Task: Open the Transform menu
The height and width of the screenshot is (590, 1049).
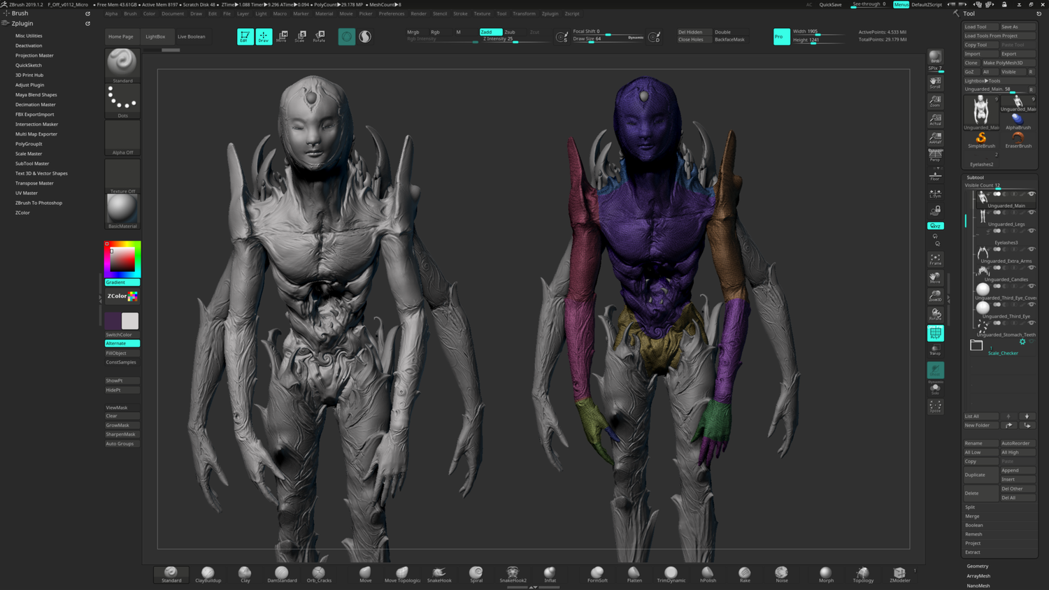Action: pyautogui.click(x=524, y=13)
